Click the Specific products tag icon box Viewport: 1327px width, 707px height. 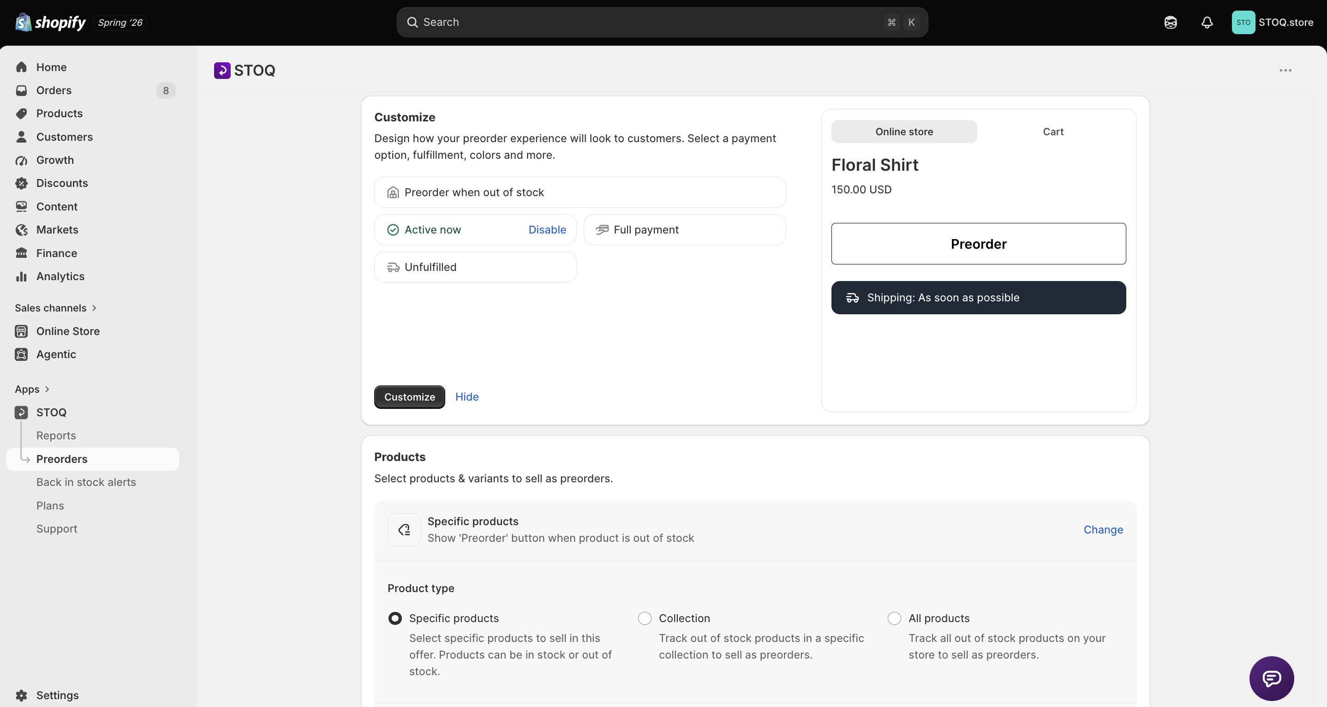(x=404, y=530)
